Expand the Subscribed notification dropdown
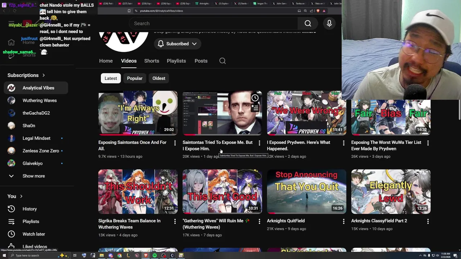461x259 pixels. tap(177, 44)
